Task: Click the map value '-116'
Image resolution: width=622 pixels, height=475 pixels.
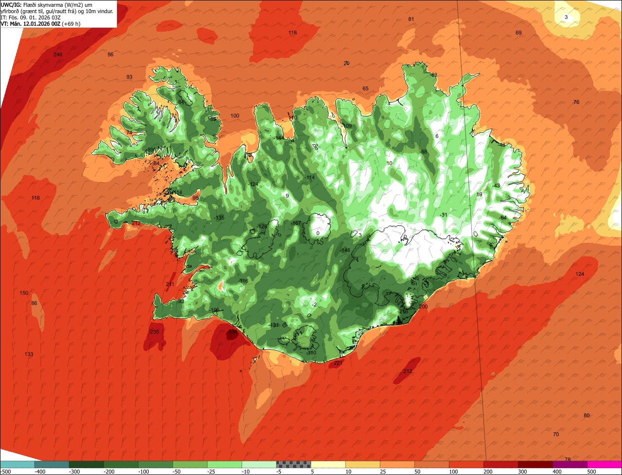Action: (x=243, y=281)
